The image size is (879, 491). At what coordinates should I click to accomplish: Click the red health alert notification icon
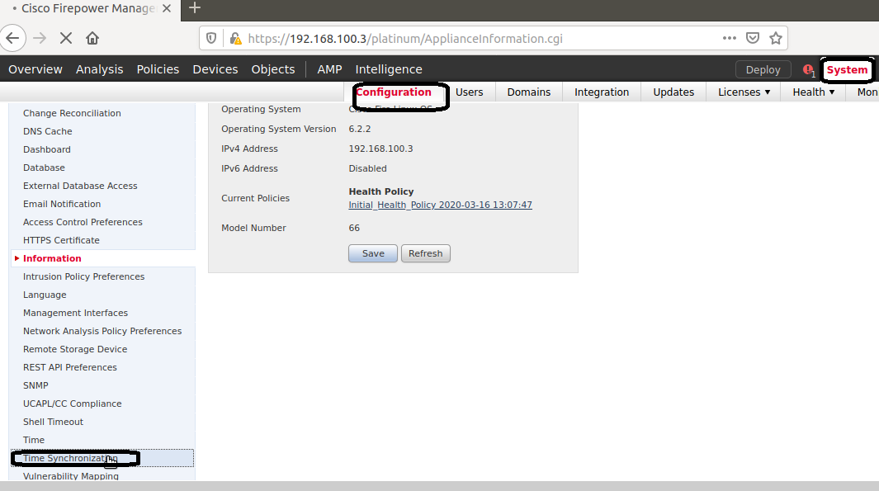pos(808,70)
